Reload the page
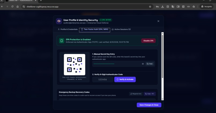This screenshot has height=113, width=216. click(x=12, y=7)
